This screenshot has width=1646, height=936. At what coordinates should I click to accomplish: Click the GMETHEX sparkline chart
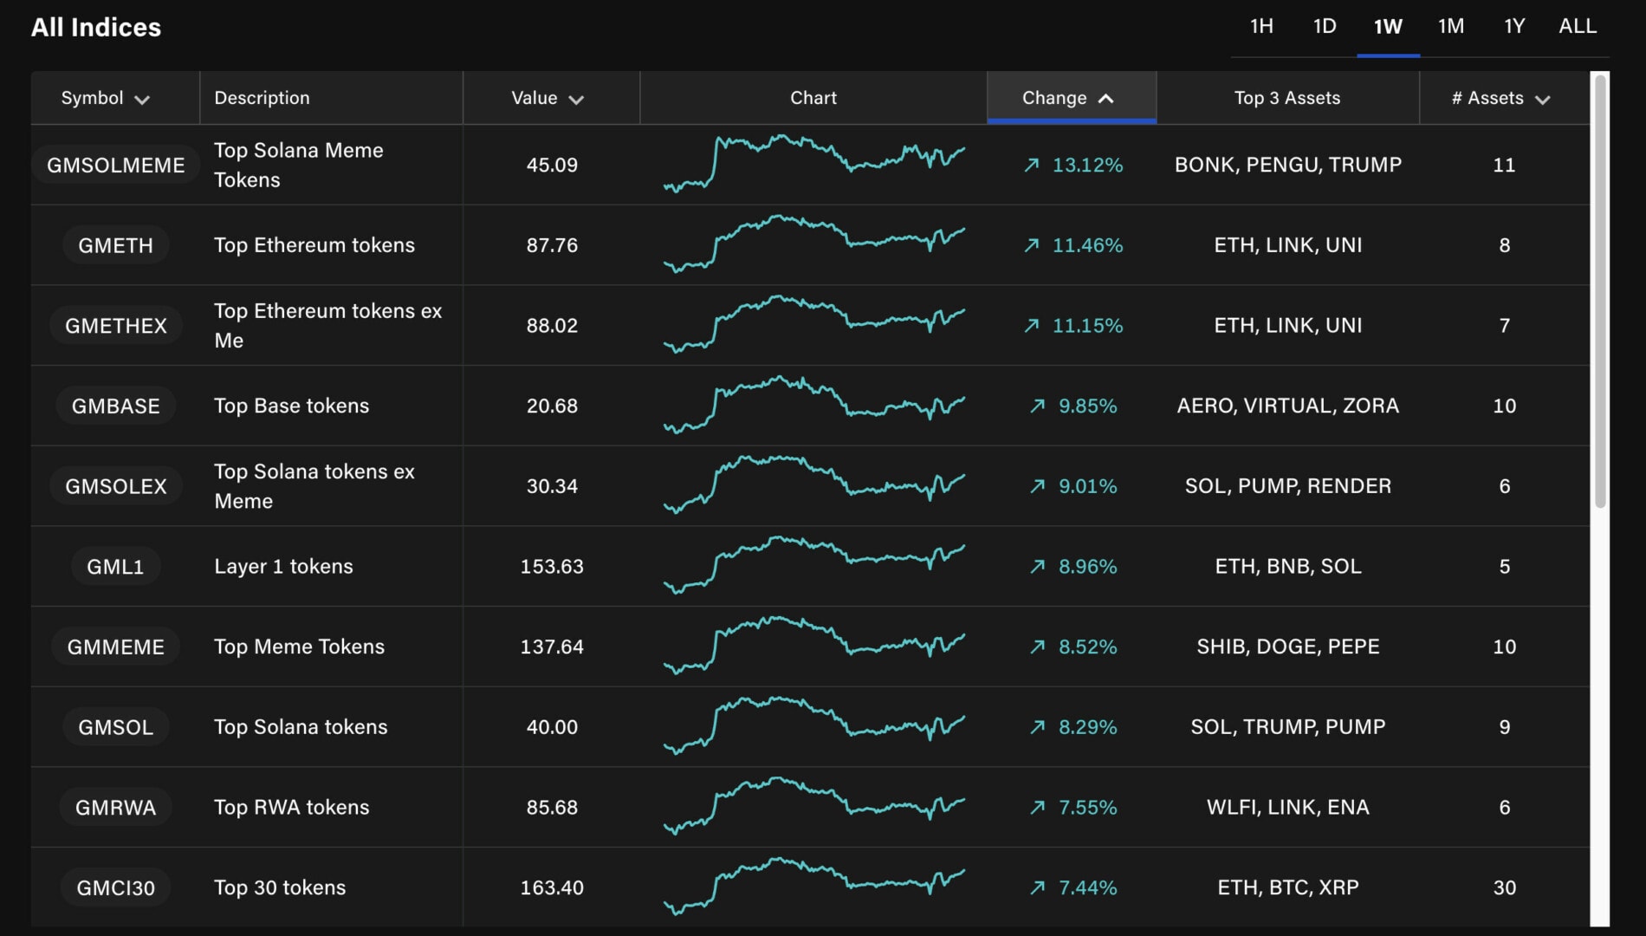click(x=813, y=325)
